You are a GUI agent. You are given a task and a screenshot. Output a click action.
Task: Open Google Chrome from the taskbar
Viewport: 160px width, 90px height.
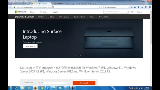[x=41, y=88]
